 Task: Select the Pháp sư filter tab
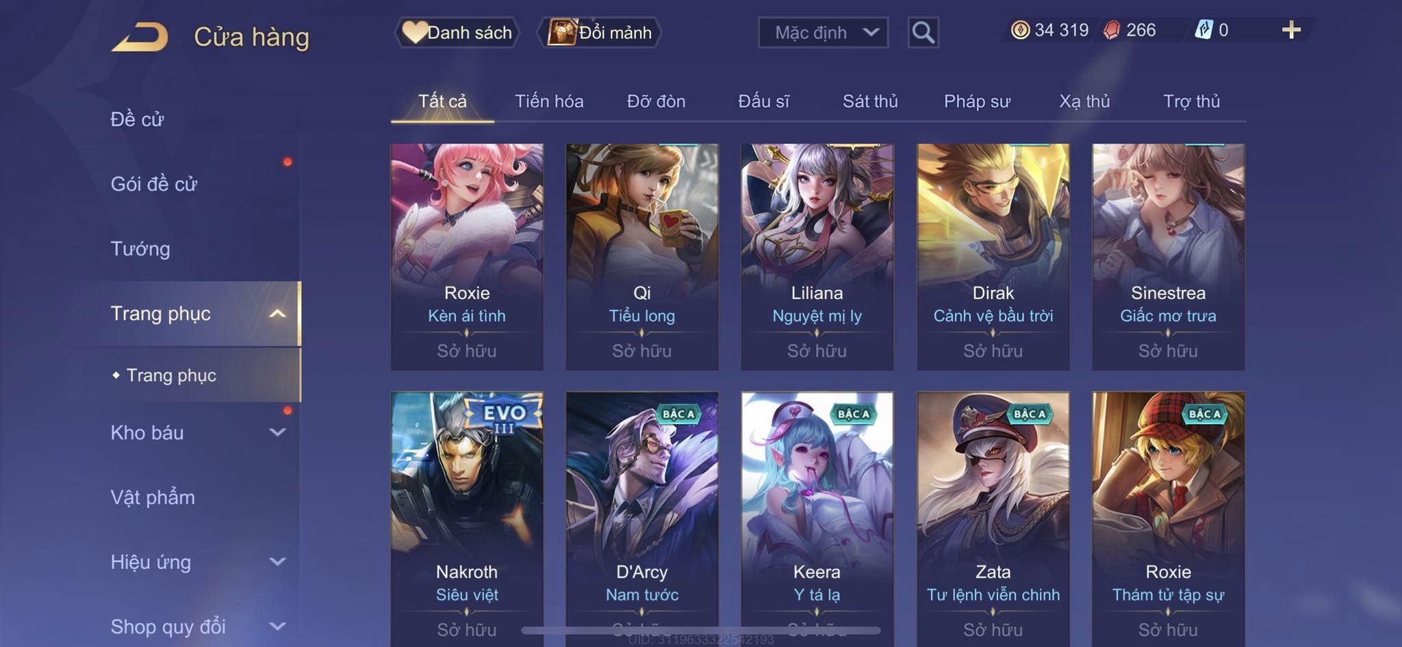click(977, 101)
